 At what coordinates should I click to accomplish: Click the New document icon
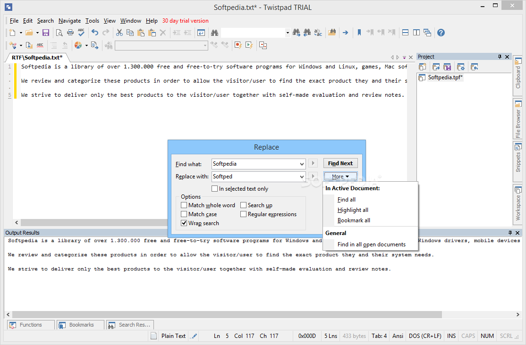[x=12, y=33]
